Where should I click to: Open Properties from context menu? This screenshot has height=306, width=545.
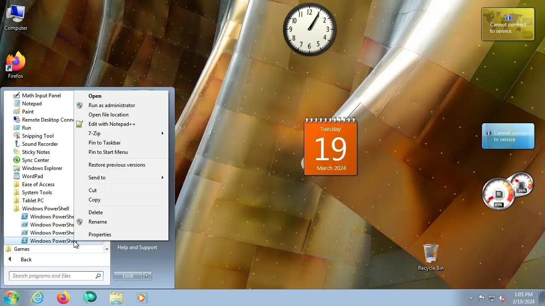(x=122, y=235)
